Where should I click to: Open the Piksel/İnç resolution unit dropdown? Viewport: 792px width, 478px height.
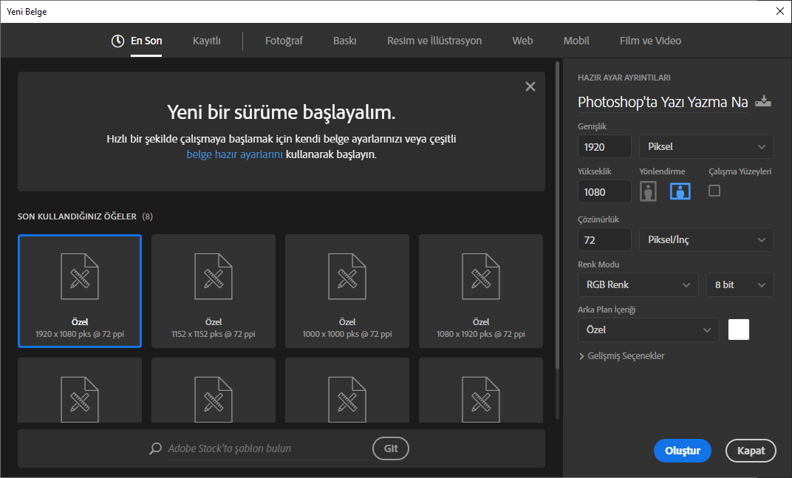(x=706, y=239)
